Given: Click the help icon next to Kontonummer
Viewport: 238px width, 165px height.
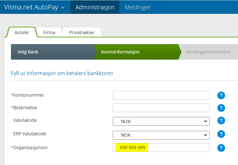Looking at the screenshot, I should click(221, 95).
